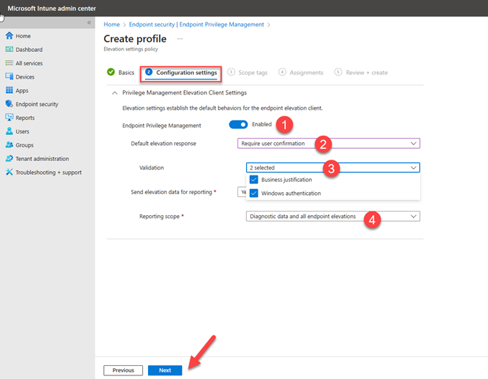Click the Microsoft Intune admin center title
Screen dimensions: 488x379
pos(52,9)
